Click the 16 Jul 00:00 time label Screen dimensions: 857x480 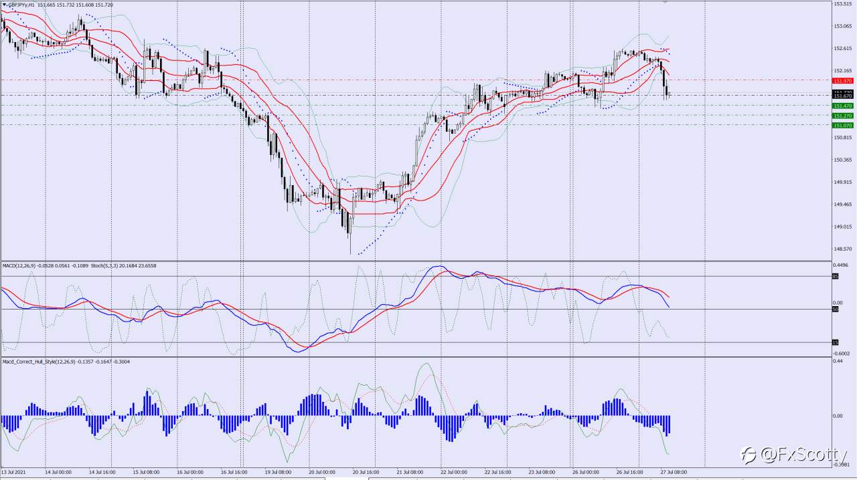(x=191, y=471)
